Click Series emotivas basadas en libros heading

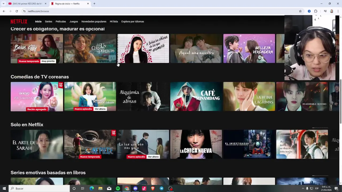(x=48, y=173)
